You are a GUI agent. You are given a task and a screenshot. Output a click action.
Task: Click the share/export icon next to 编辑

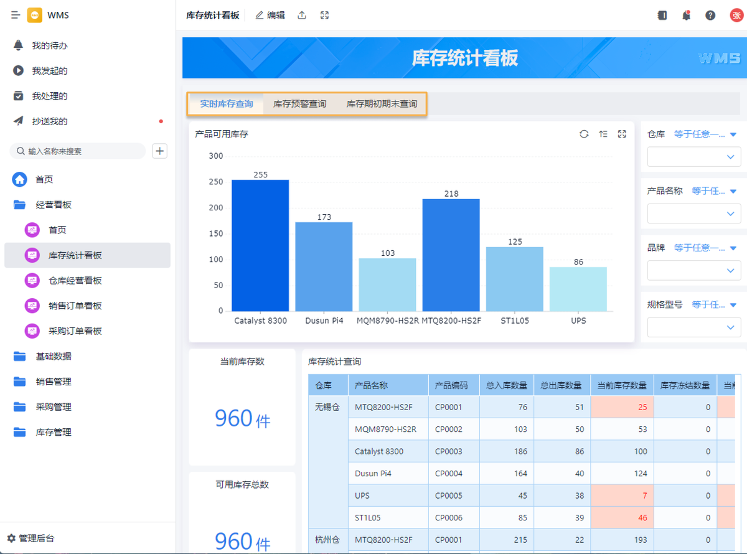[302, 15]
